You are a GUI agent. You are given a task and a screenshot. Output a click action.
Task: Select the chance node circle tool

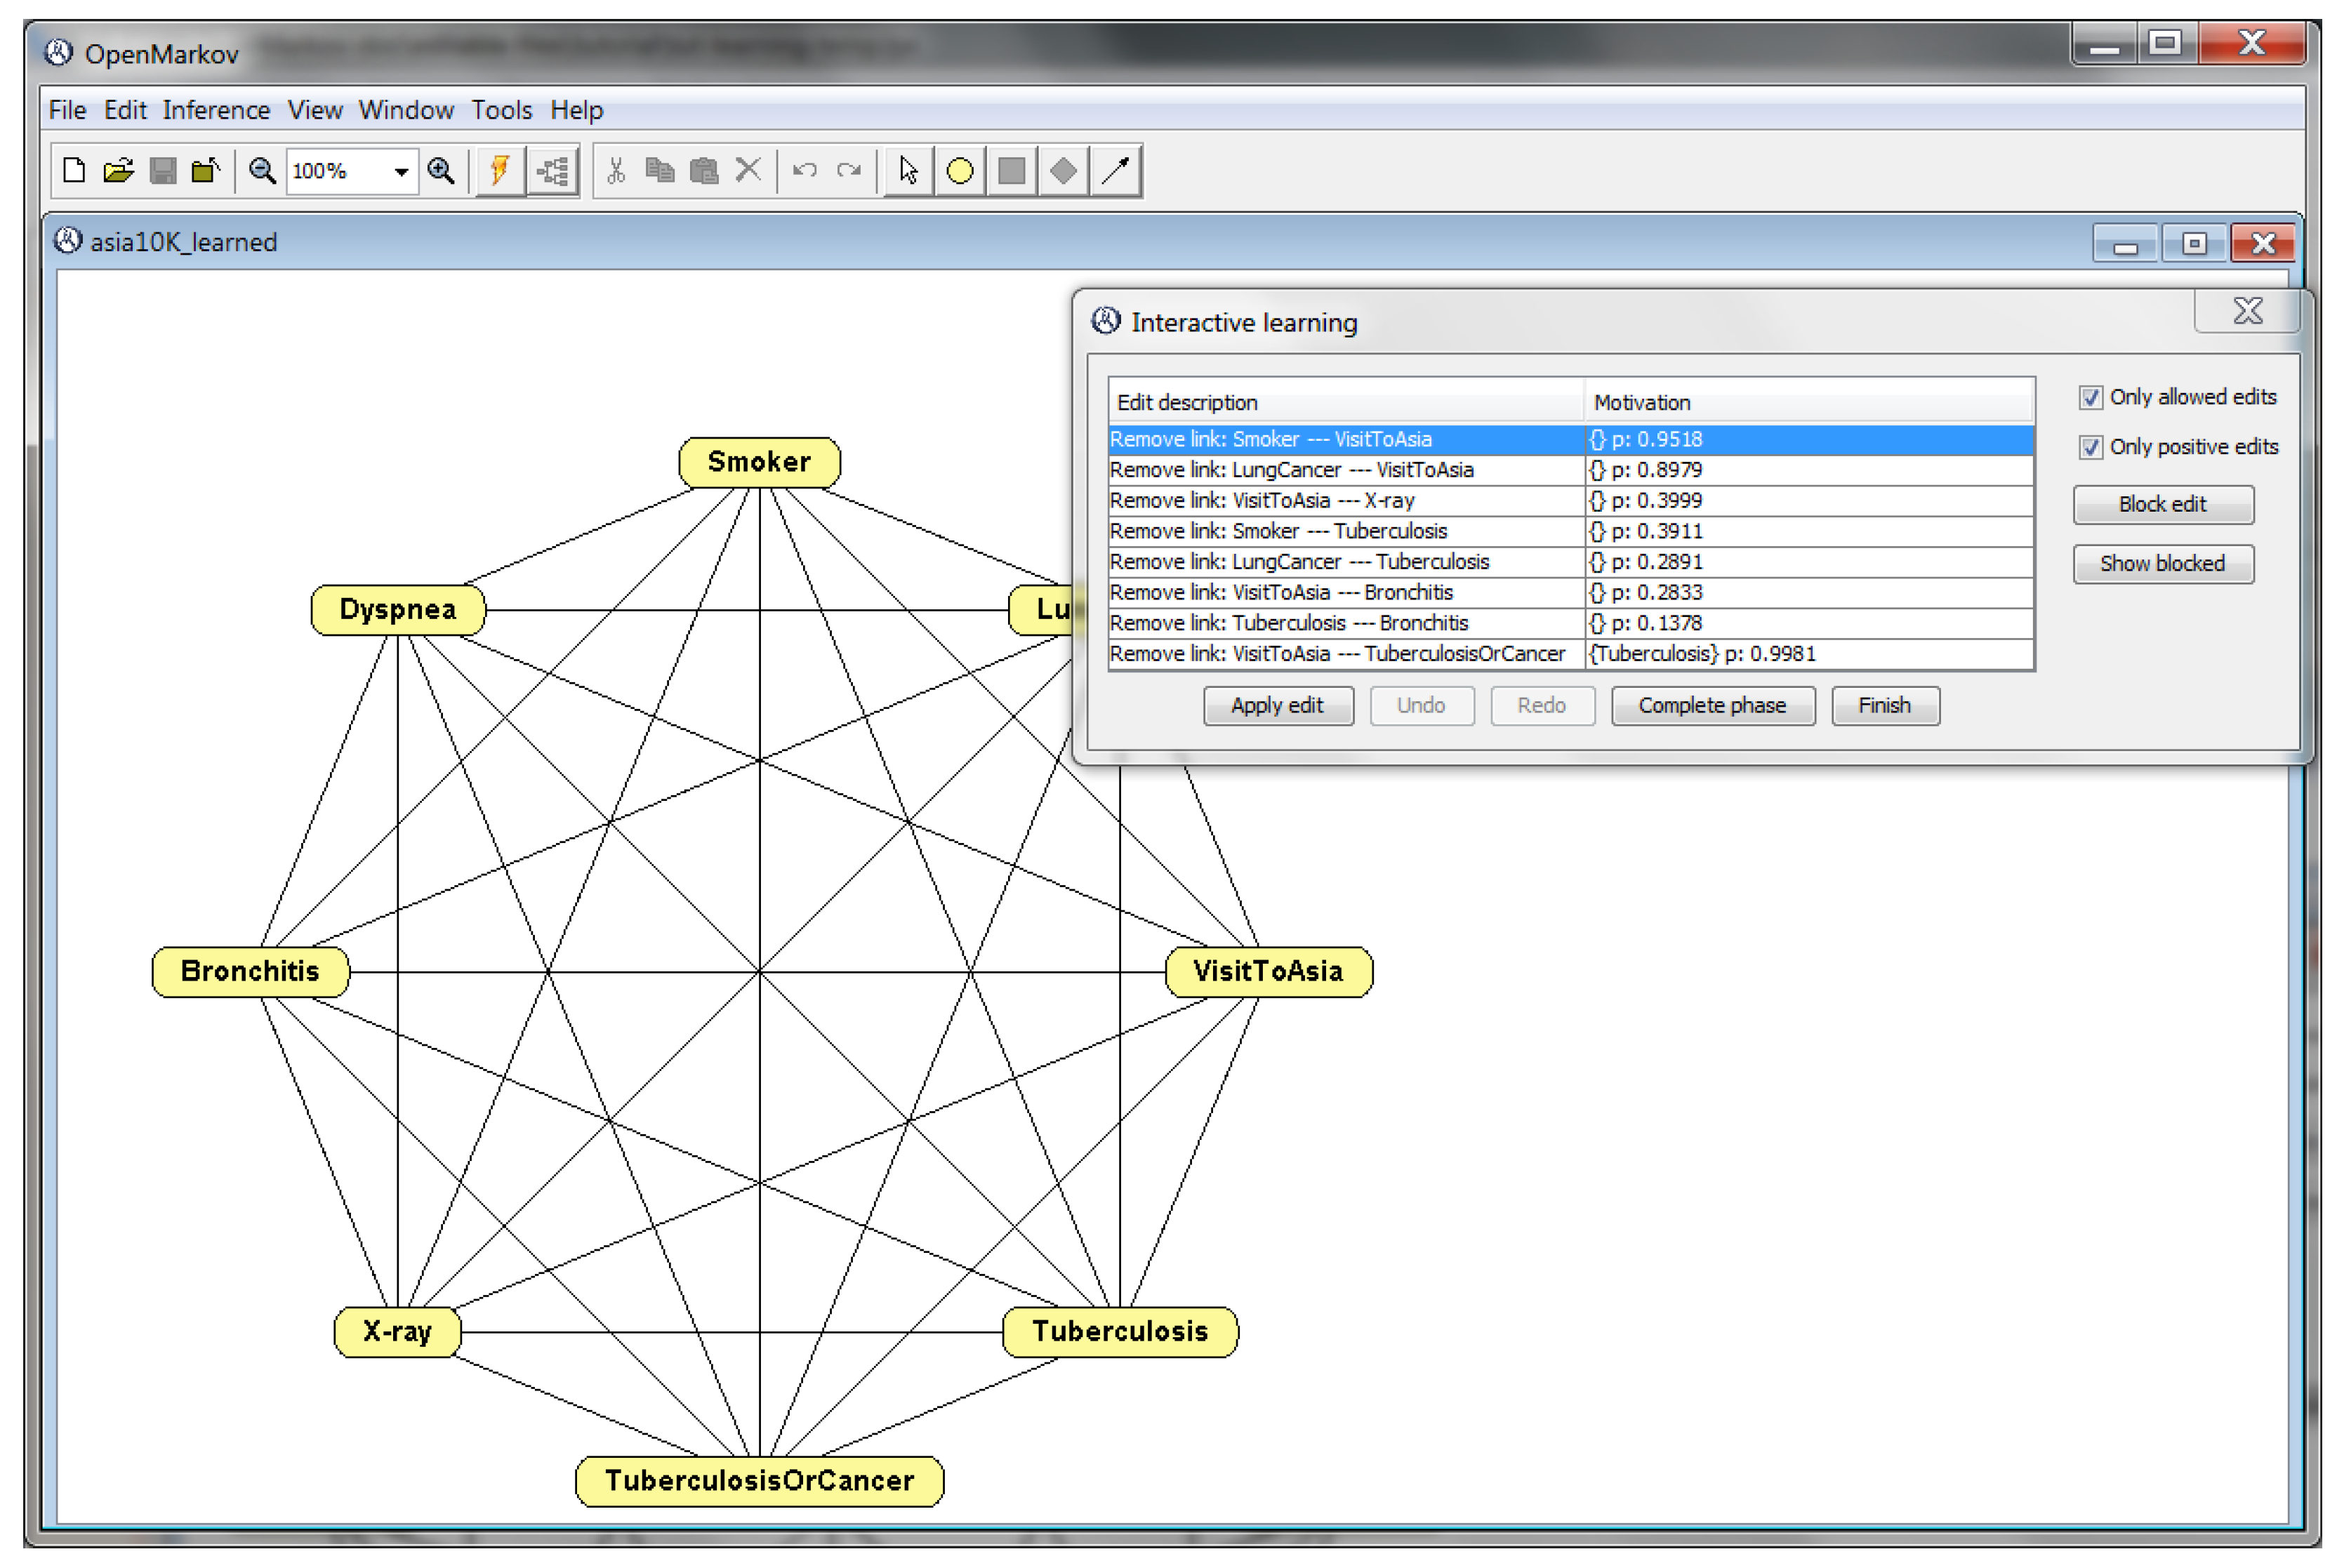pyautogui.click(x=959, y=171)
